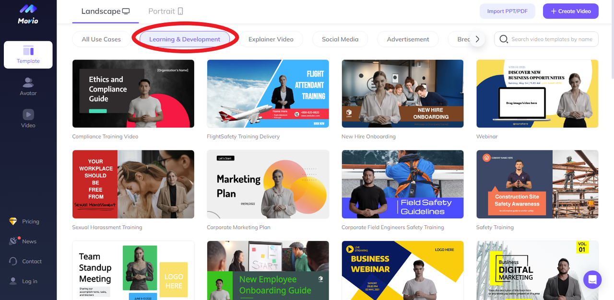The height and width of the screenshot is (300, 614).
Task: Click the search magnifier icon
Action: [x=504, y=39]
